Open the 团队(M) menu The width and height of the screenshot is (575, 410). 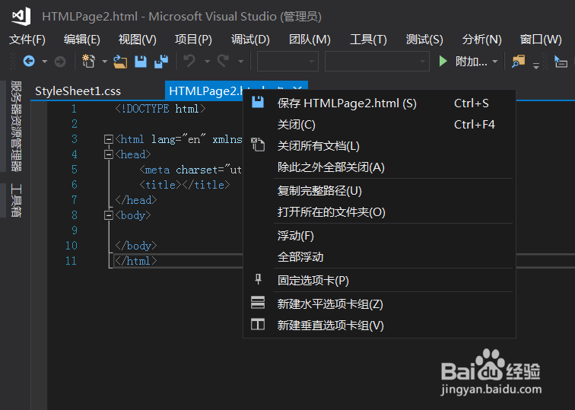[x=310, y=40]
